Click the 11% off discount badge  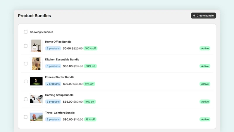(89, 84)
